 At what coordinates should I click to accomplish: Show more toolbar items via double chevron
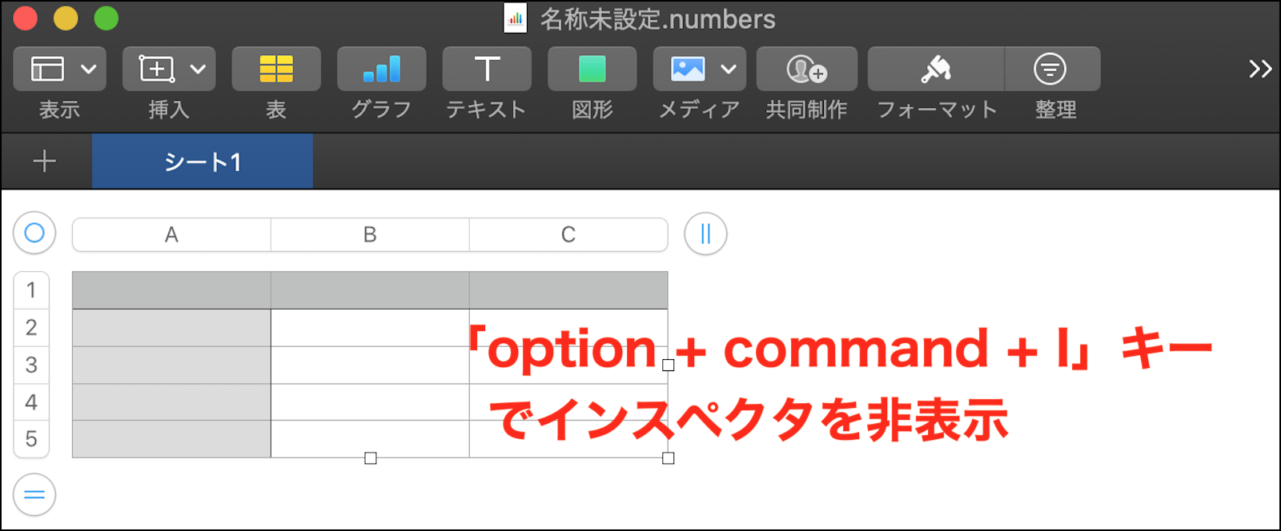1259,70
